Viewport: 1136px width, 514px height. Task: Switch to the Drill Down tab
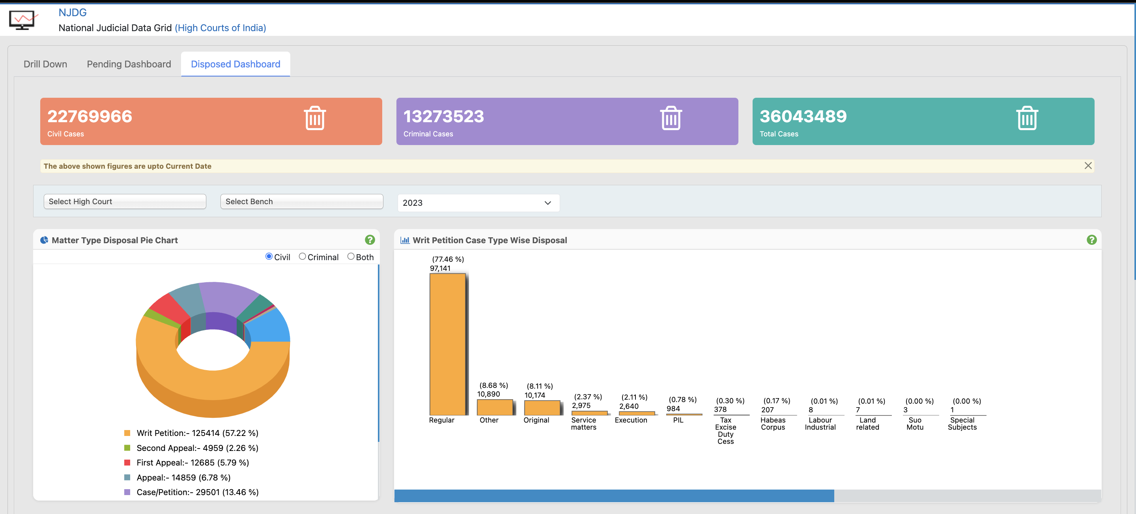point(45,64)
